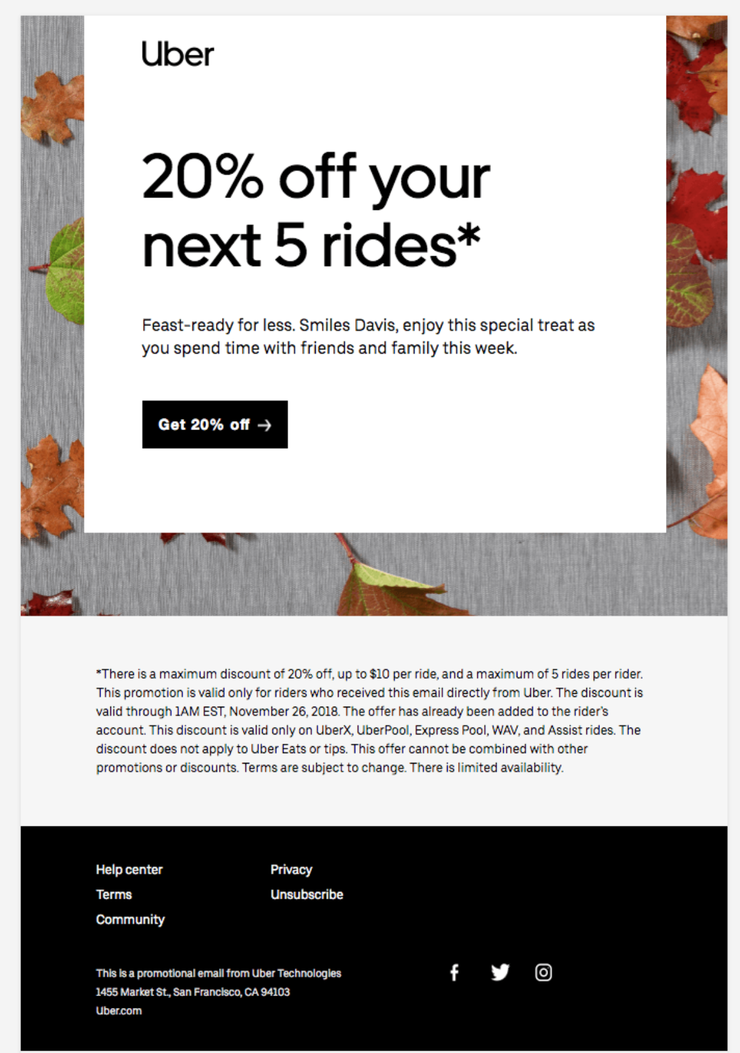740x1053 pixels.
Task: Open the Privacy link
Action: click(291, 870)
